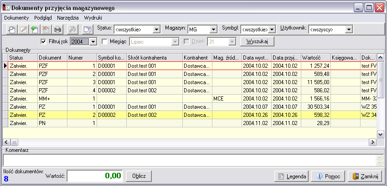Open the Status dropdown

coord(156,30)
